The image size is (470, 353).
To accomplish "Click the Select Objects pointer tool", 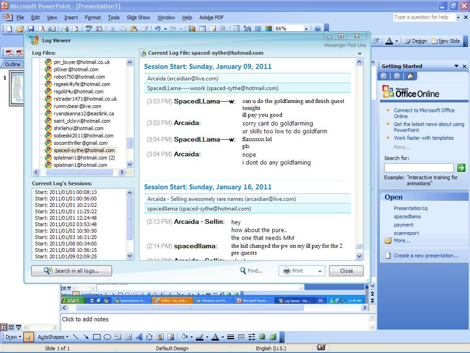I will tap(28, 337).
